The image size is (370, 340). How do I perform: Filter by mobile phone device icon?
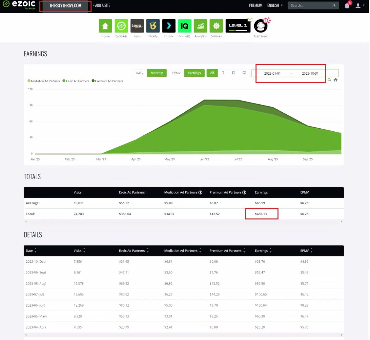[223, 73]
